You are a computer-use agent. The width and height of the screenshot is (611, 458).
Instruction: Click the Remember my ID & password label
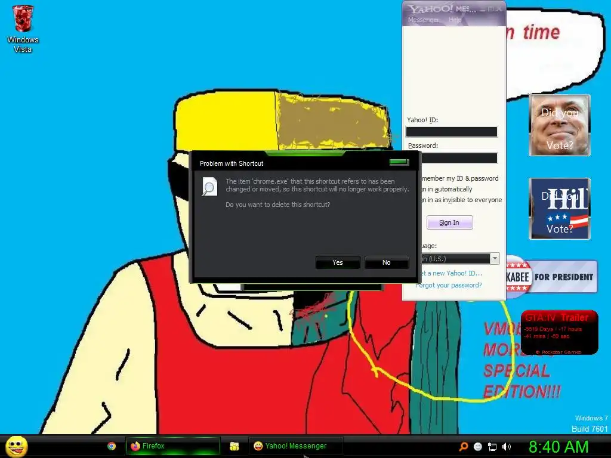[460, 178]
